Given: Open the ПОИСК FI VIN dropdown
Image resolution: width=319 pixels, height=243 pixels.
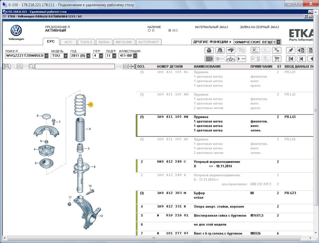Looking at the screenshot, I should click(46, 56).
